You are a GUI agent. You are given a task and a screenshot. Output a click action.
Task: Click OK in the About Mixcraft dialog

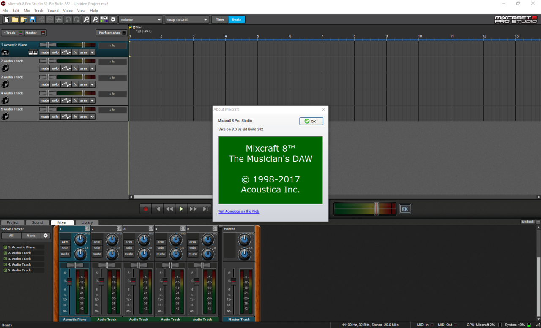pos(311,121)
